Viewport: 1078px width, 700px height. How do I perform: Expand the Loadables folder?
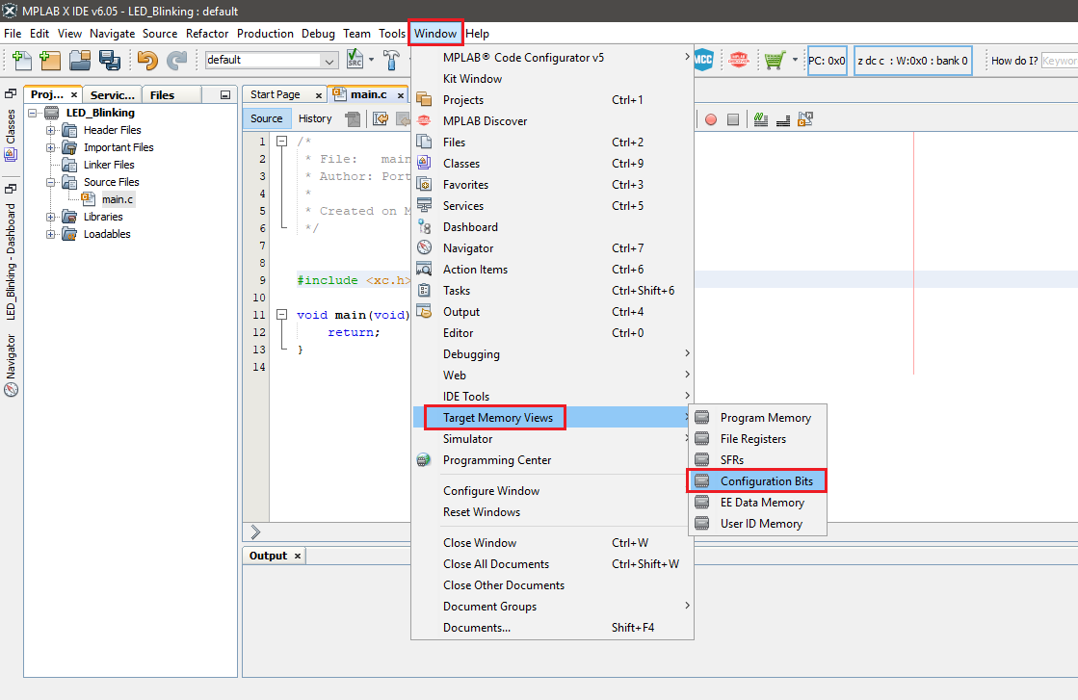click(50, 234)
